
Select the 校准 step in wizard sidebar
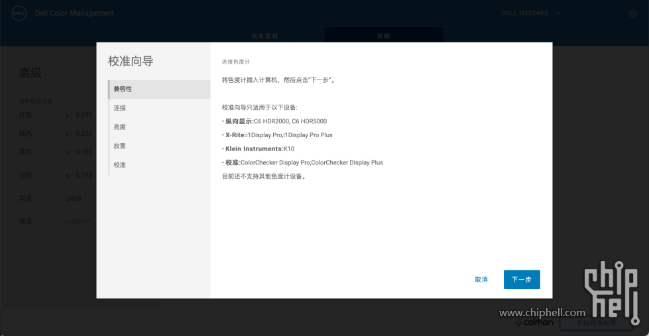(x=159, y=165)
